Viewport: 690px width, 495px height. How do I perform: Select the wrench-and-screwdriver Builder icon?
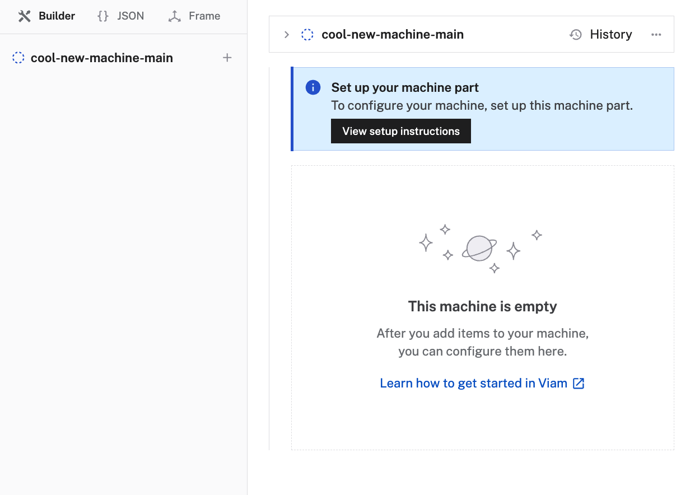pos(25,16)
